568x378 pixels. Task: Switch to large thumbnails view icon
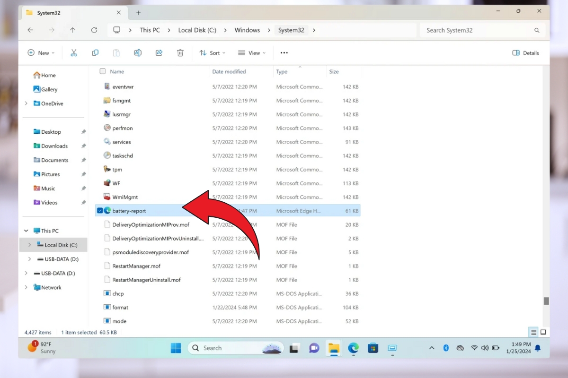point(543,332)
